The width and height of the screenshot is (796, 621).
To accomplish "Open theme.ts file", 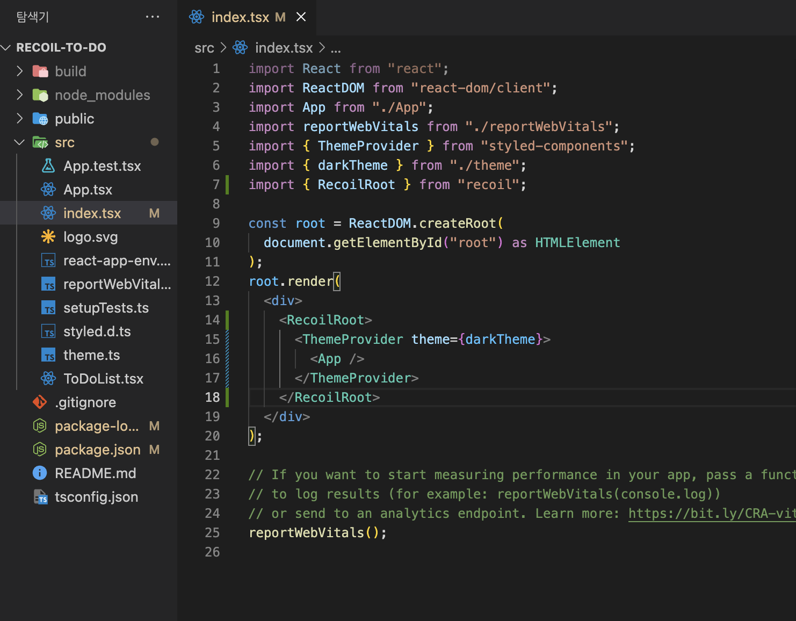I will [x=91, y=355].
